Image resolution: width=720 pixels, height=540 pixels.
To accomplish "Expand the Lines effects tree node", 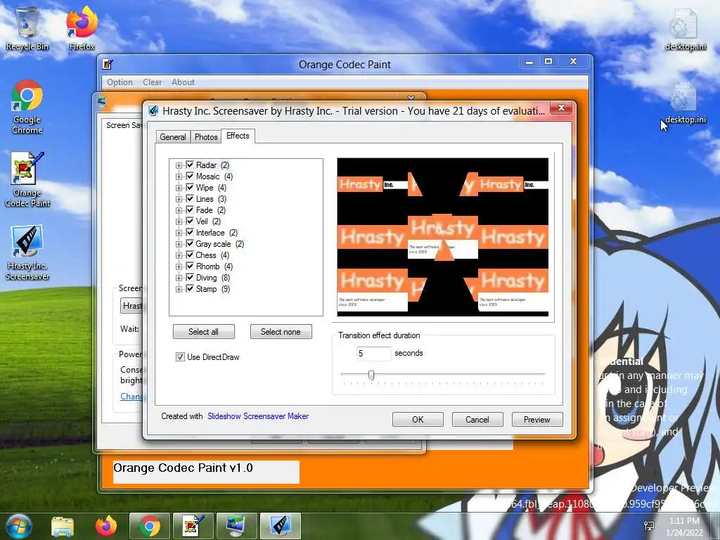I will (179, 199).
